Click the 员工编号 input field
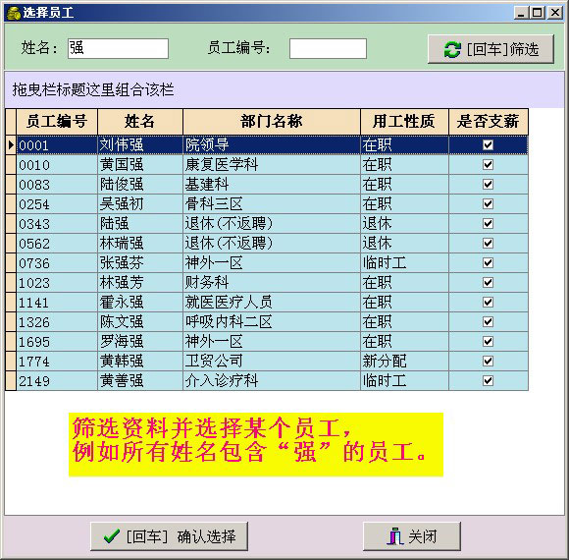Image resolution: width=569 pixels, height=560 pixels. coord(328,48)
